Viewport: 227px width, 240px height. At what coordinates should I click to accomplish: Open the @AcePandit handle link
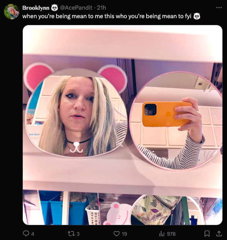pyautogui.click(x=76, y=8)
